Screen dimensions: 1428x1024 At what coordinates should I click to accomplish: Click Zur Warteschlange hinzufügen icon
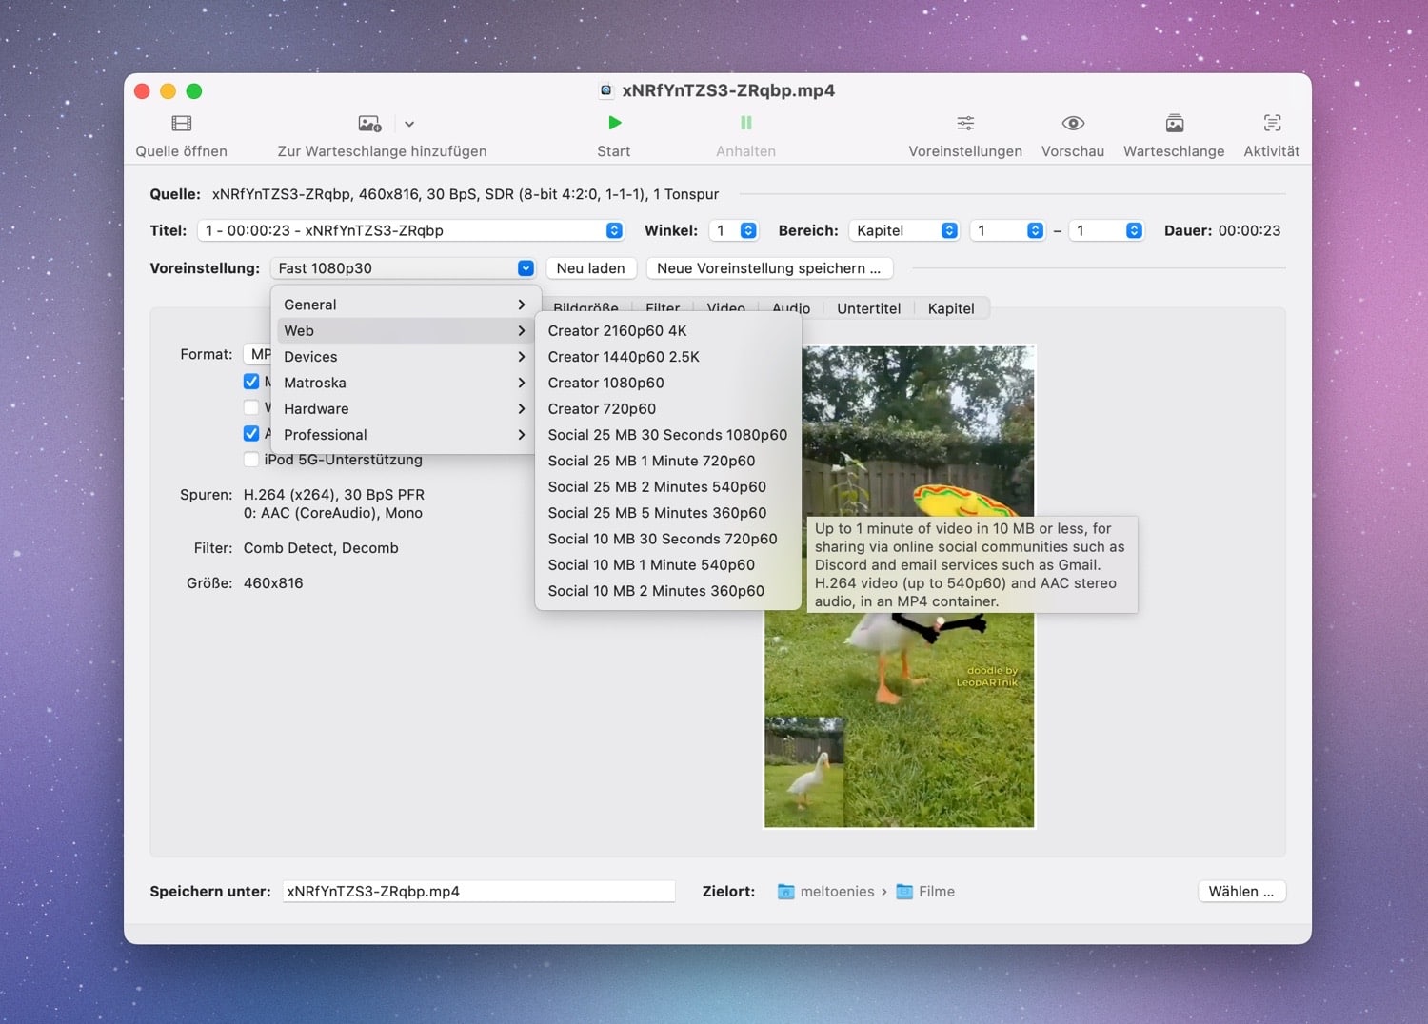[369, 124]
